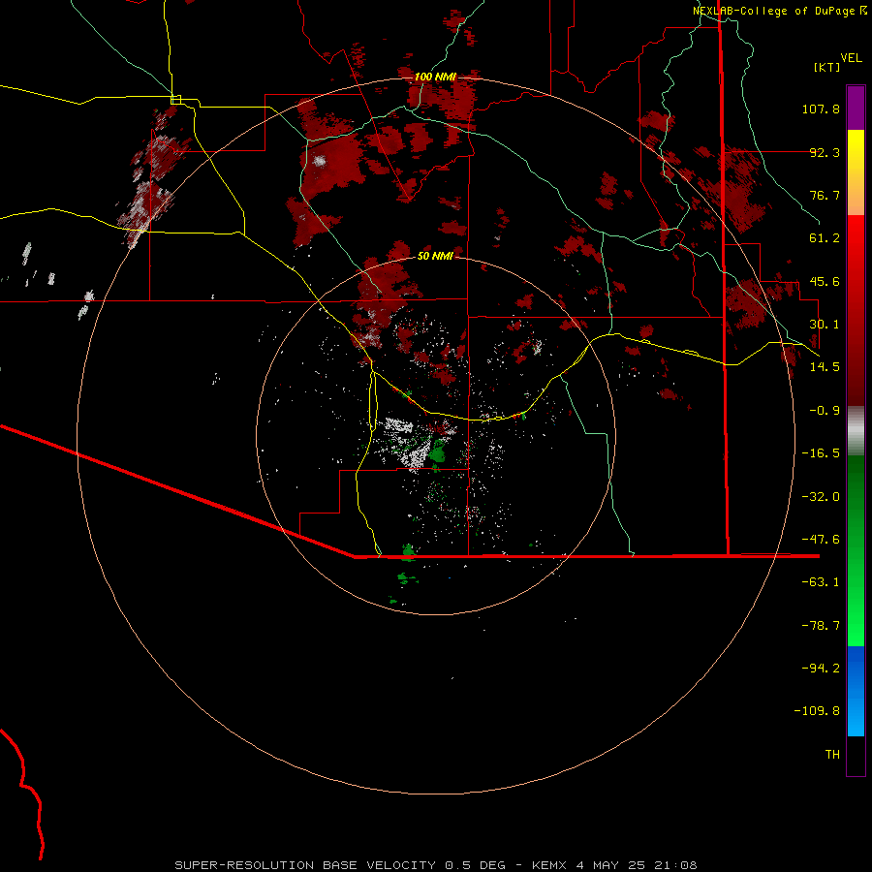Click the [KT] units label
The width and height of the screenshot is (872, 872).
point(826,67)
